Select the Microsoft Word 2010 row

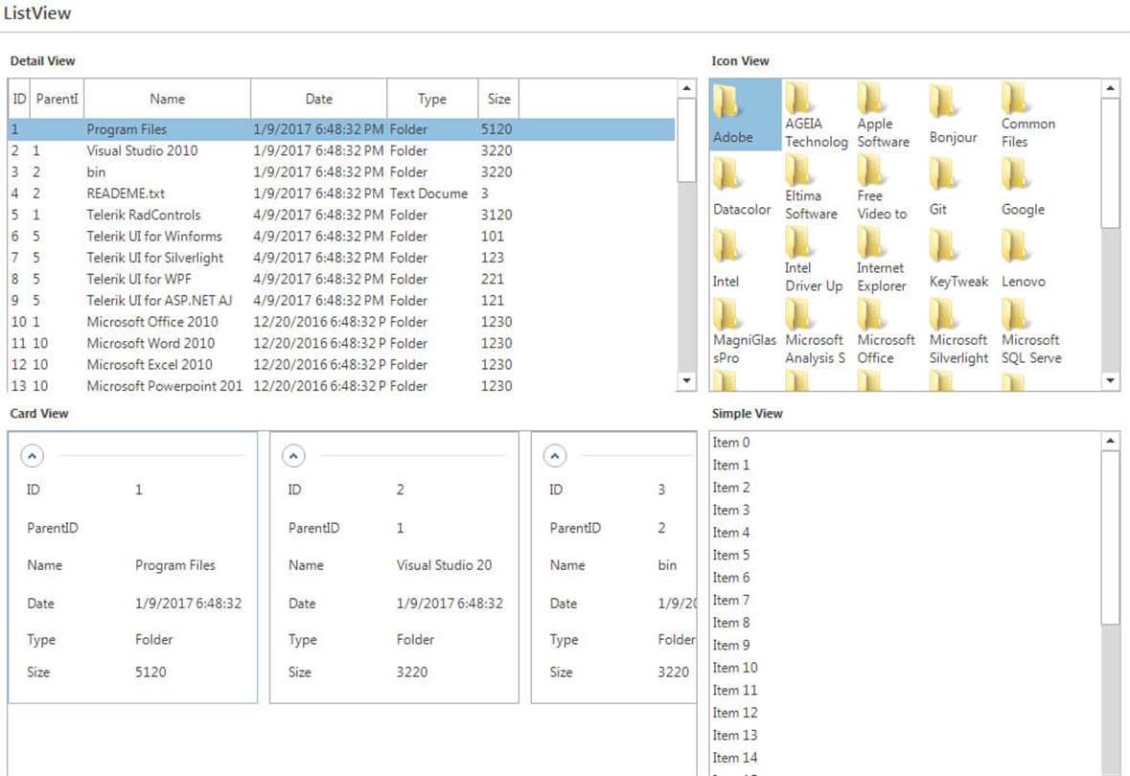(x=341, y=343)
